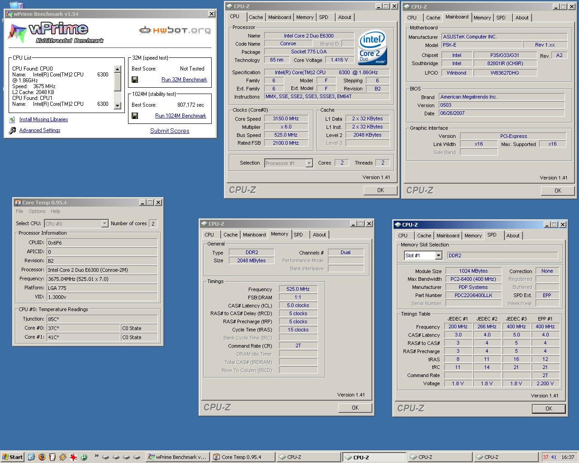The image size is (579, 463).
Task: Switch to Core Temp 0.95.4 in the taskbar
Action: click(243, 457)
